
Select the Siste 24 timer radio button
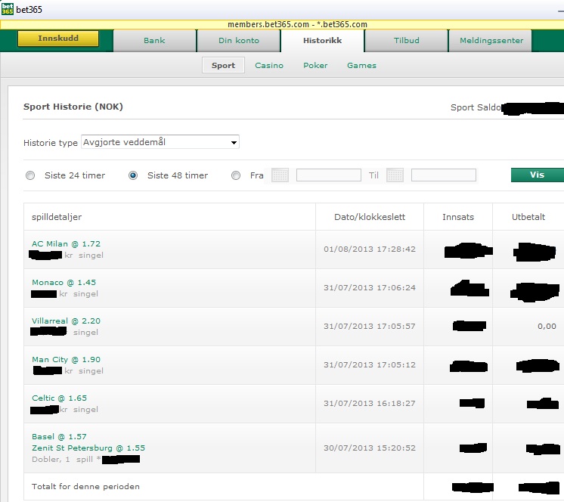[x=30, y=175]
